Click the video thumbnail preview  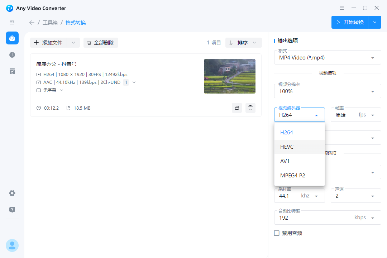click(230, 76)
